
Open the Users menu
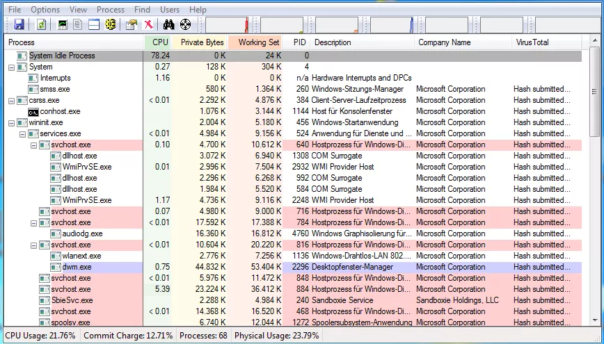coord(170,10)
